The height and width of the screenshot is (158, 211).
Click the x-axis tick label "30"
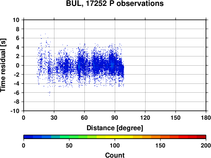pyautogui.click(x=54, y=118)
